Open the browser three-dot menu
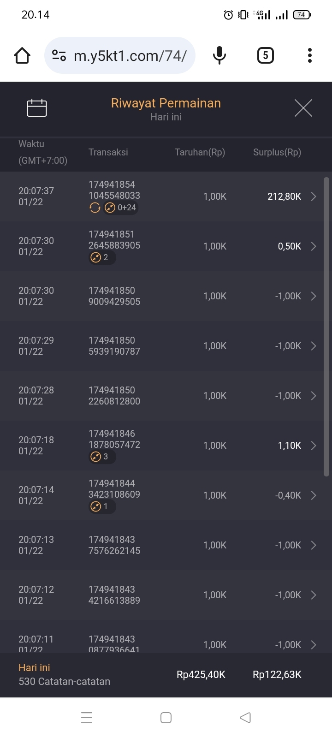The width and height of the screenshot is (332, 738). coord(310,56)
